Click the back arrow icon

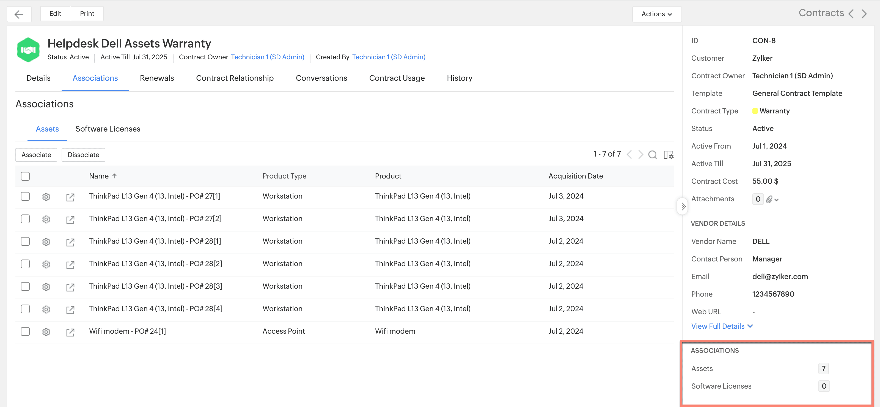[19, 14]
